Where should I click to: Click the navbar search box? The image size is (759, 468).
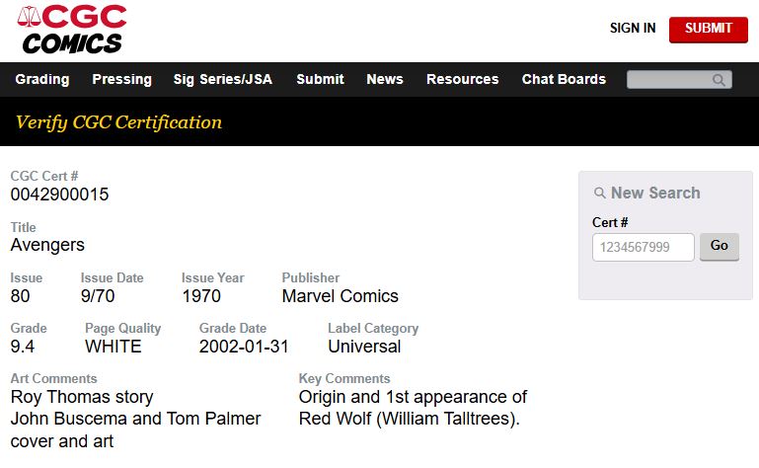(671, 80)
